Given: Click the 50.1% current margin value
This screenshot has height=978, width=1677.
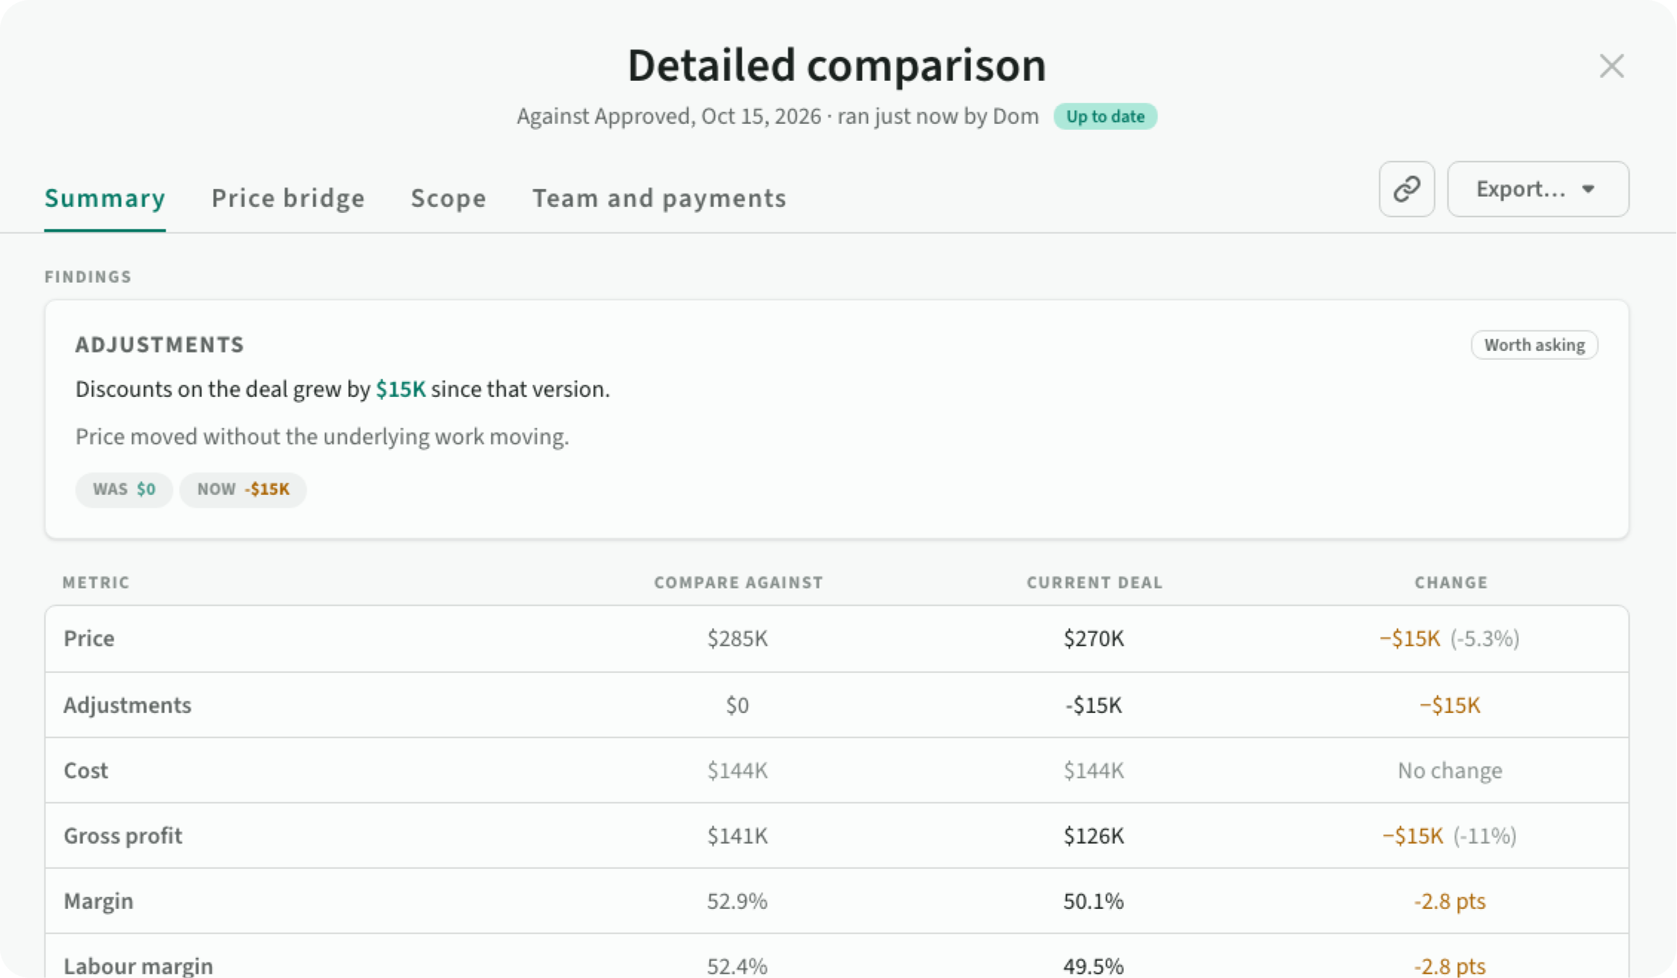Looking at the screenshot, I should pyautogui.click(x=1094, y=902).
